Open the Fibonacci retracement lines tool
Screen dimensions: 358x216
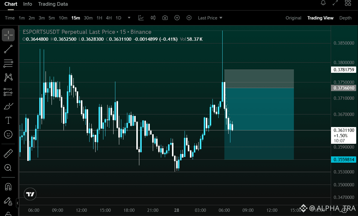[x=8, y=63]
